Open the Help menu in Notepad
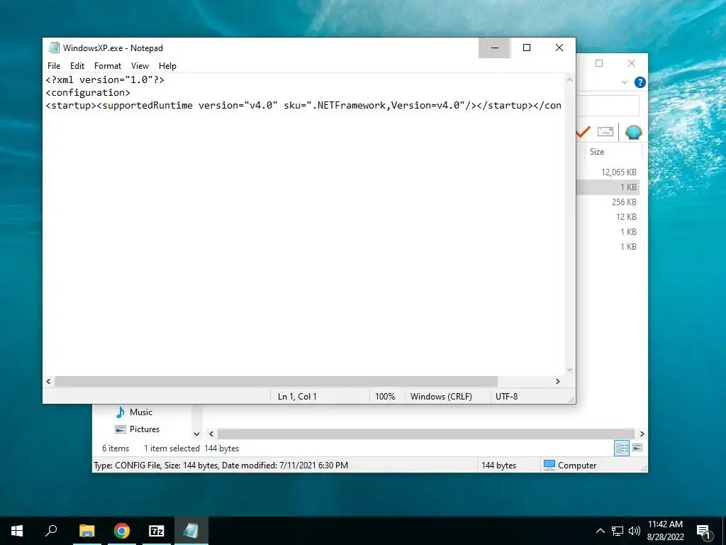The height and width of the screenshot is (545, 726). point(167,66)
